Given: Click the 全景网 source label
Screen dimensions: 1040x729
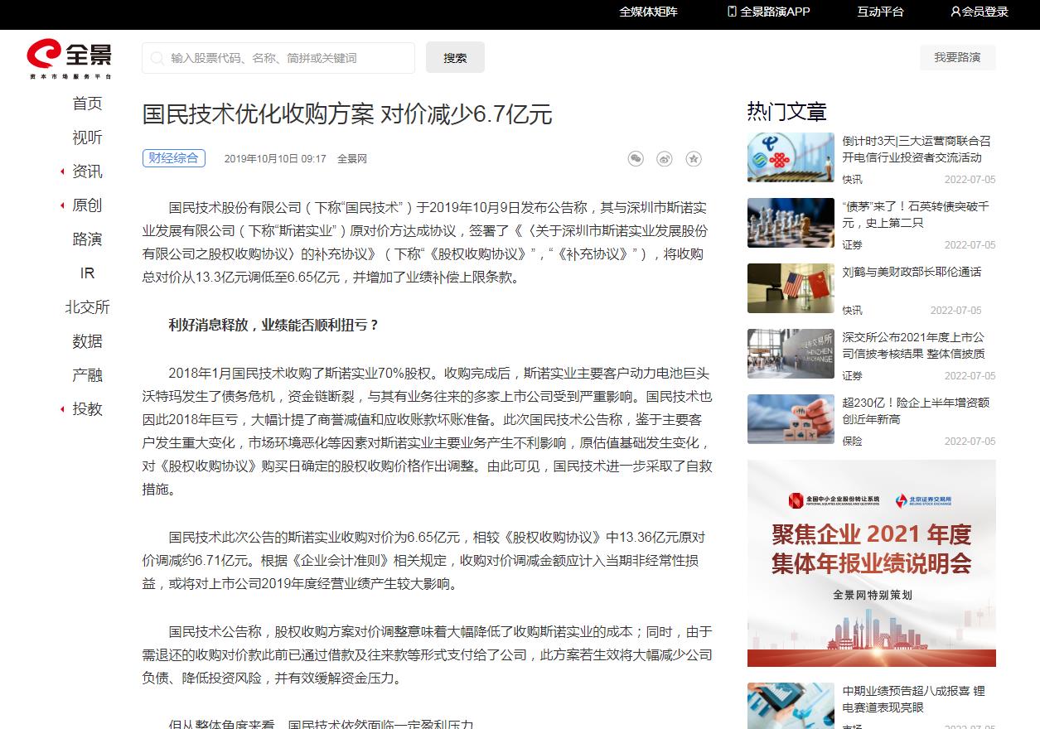Looking at the screenshot, I should tap(352, 159).
